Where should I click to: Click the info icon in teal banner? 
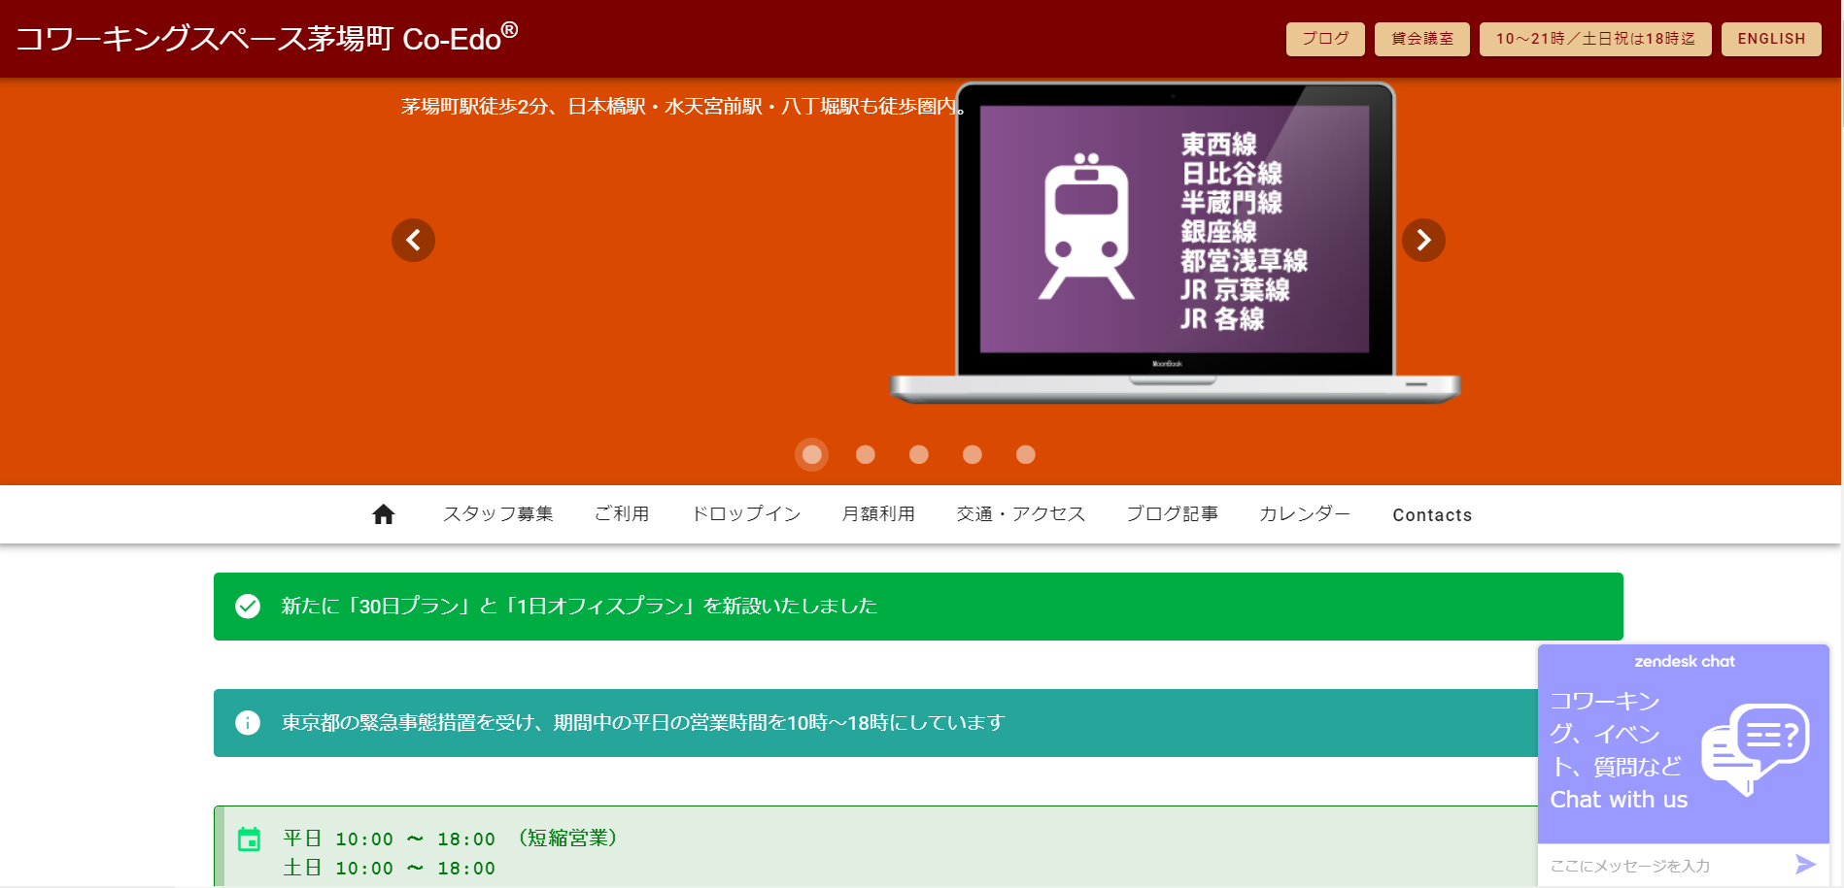tap(248, 723)
